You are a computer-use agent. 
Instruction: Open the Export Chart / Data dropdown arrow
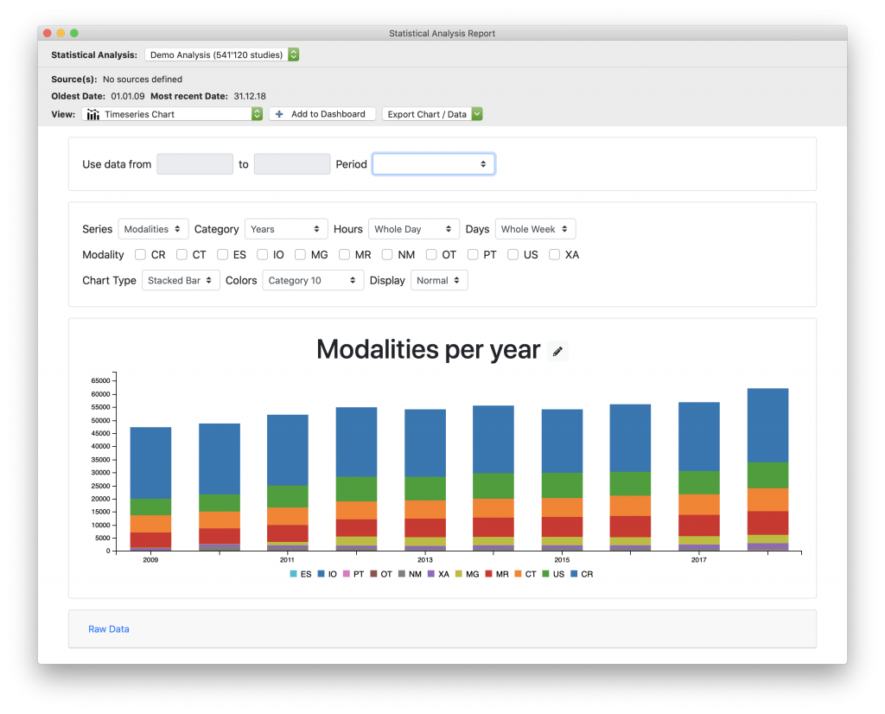pyautogui.click(x=476, y=113)
